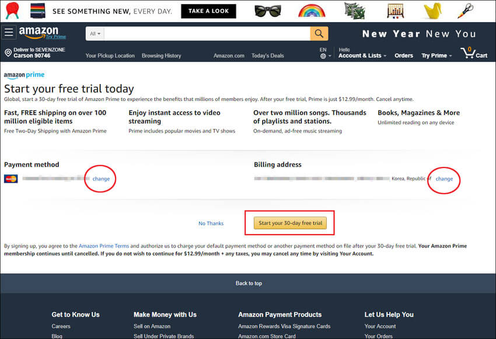Viewport: 496px width, 339px height.
Task: Change the payment method
Action: [x=101, y=179]
